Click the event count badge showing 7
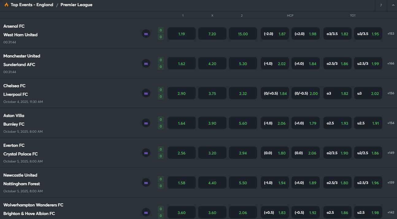The height and width of the screenshot is (219, 397). pos(381,5)
